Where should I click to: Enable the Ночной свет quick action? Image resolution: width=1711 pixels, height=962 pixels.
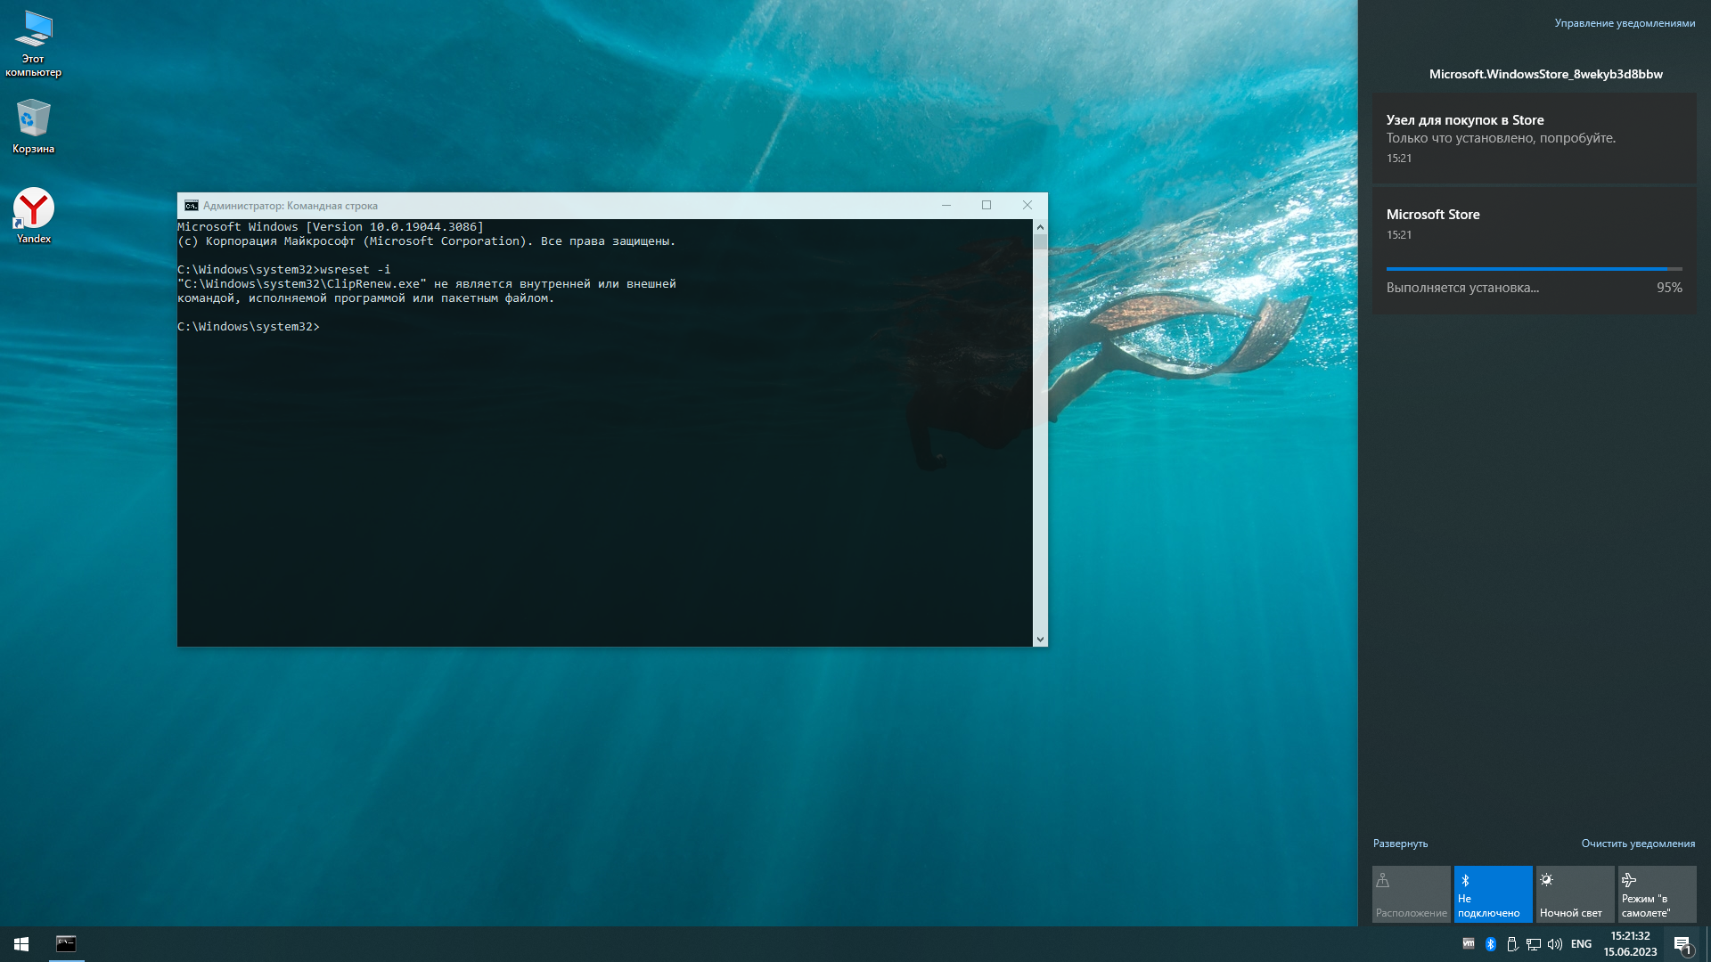tap(1575, 893)
